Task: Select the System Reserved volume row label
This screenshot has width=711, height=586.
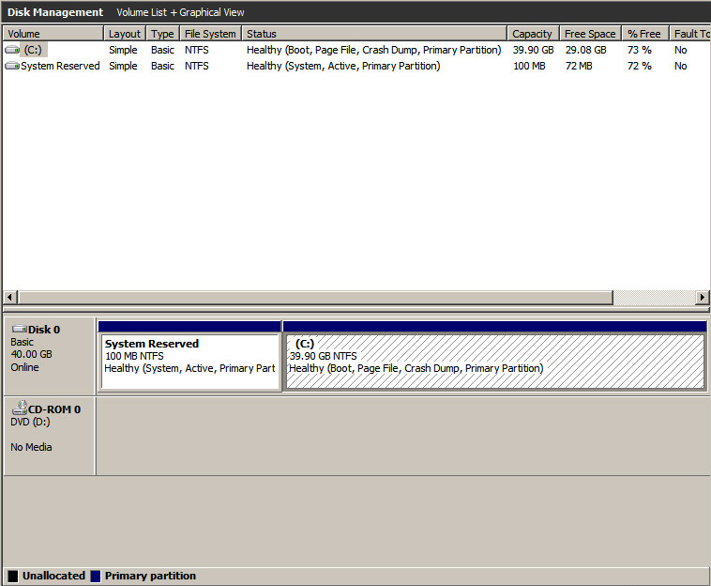Action: pyautogui.click(x=60, y=66)
